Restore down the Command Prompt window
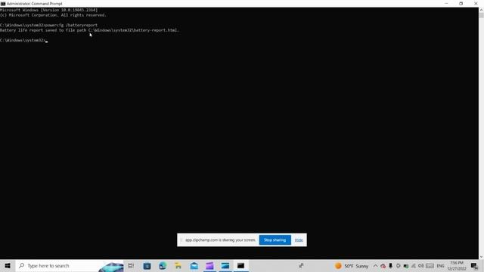484x272 pixels. 461,4
